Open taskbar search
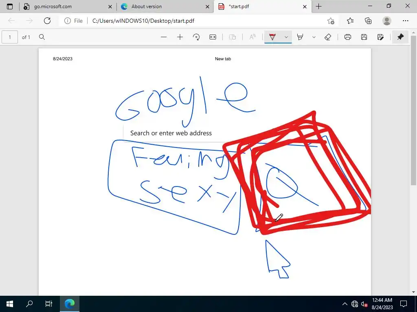The width and height of the screenshot is (417, 312). point(29,304)
